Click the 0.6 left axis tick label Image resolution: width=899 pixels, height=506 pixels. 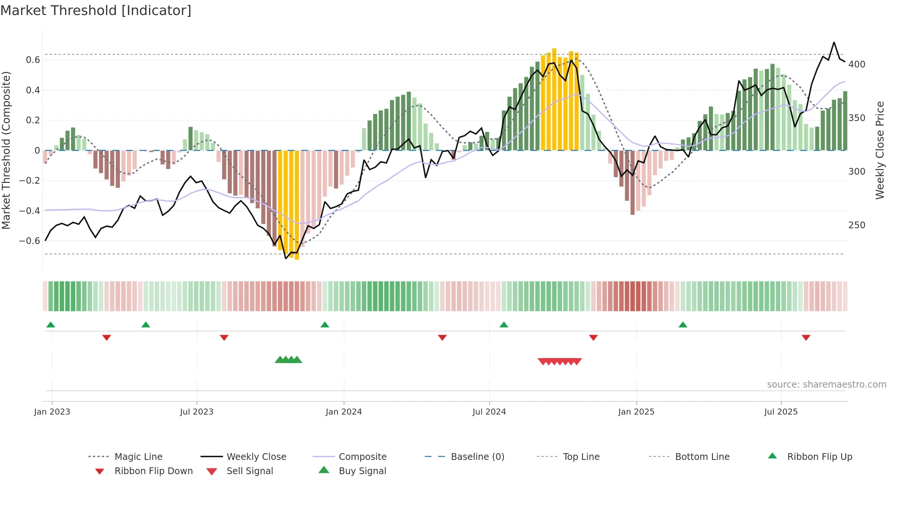click(33, 60)
